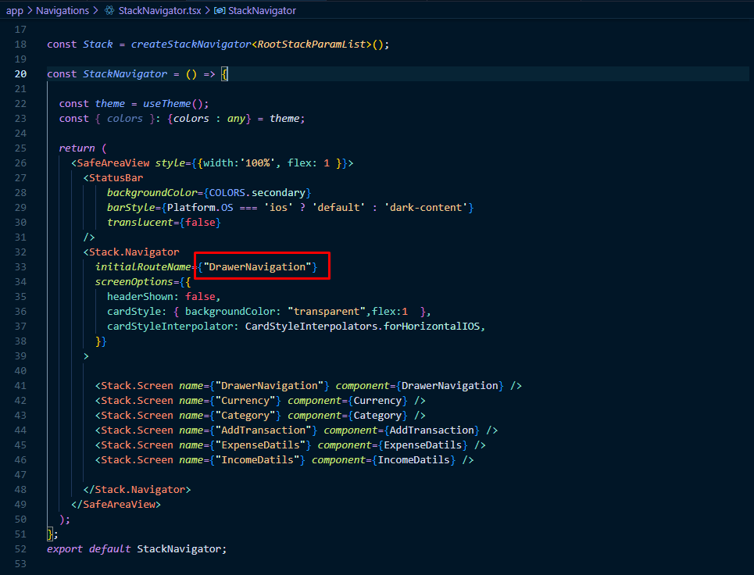Viewport: 754px width, 575px height.
Task: Open the Navigations breadcrumb segment
Action: (x=63, y=11)
